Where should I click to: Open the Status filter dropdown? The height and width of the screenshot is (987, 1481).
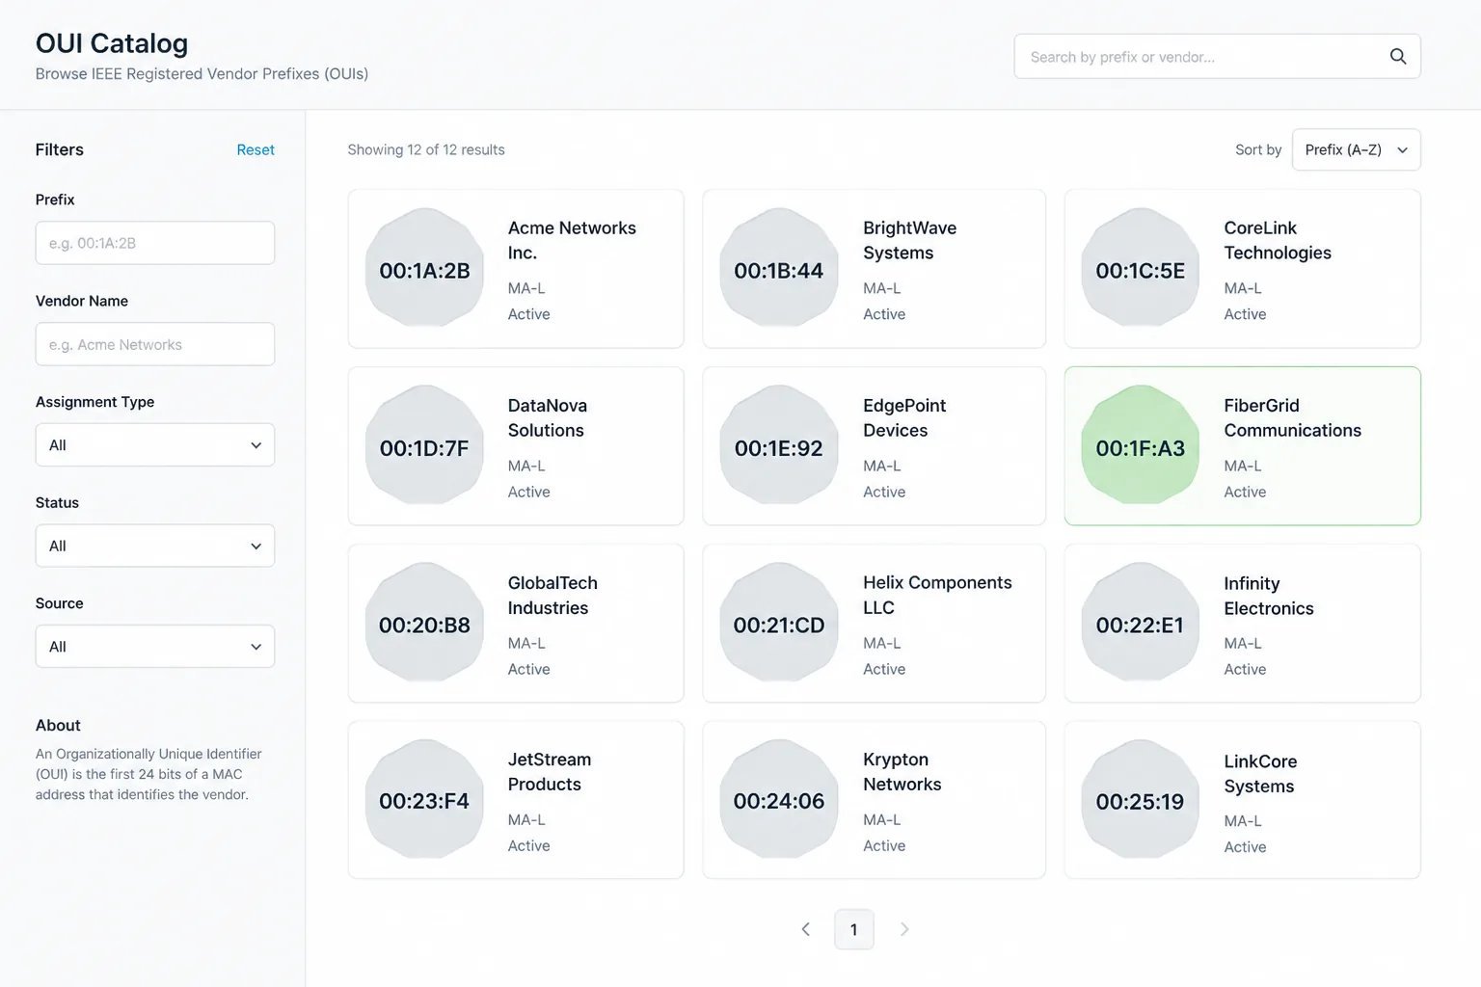[155, 546]
